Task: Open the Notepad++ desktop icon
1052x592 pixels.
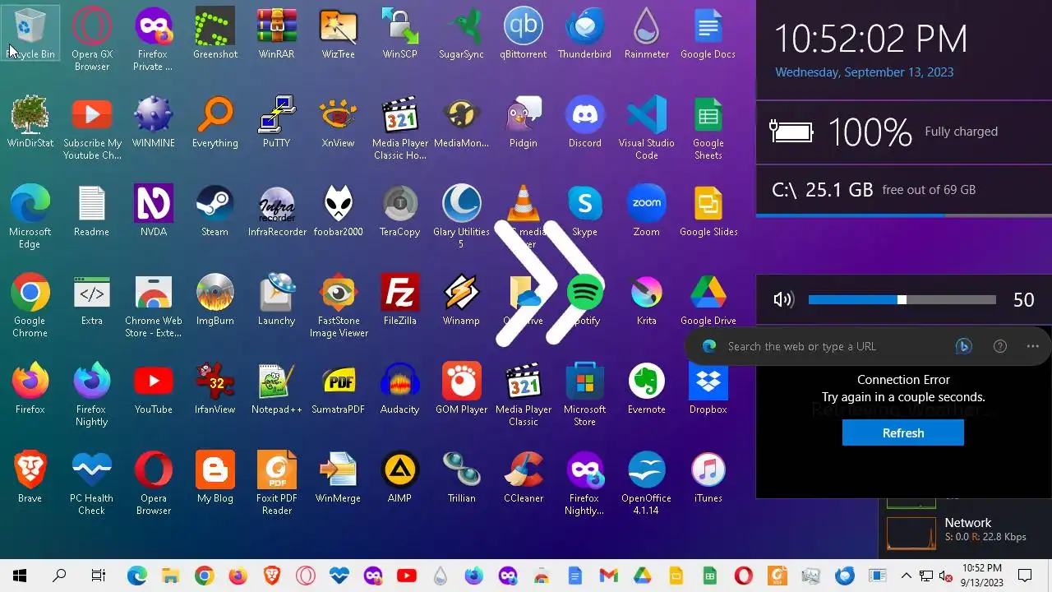Action: (277, 389)
